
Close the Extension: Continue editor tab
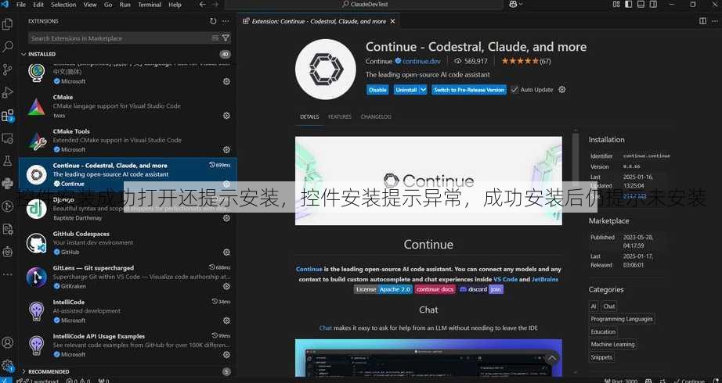click(392, 21)
